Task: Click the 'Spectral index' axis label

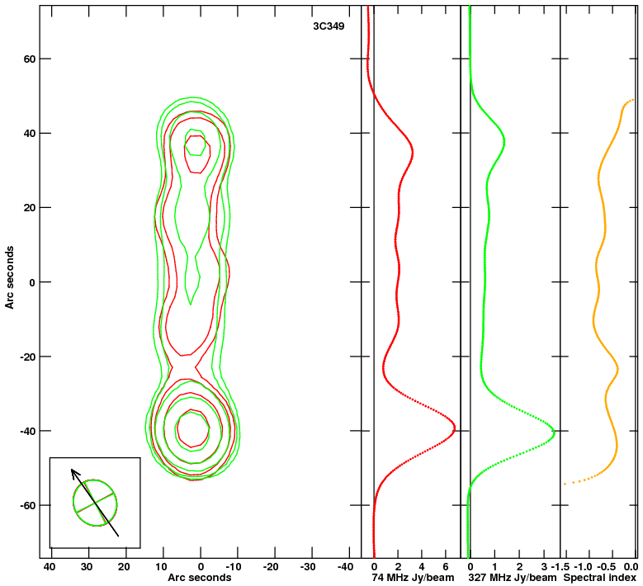Action: 599,578
